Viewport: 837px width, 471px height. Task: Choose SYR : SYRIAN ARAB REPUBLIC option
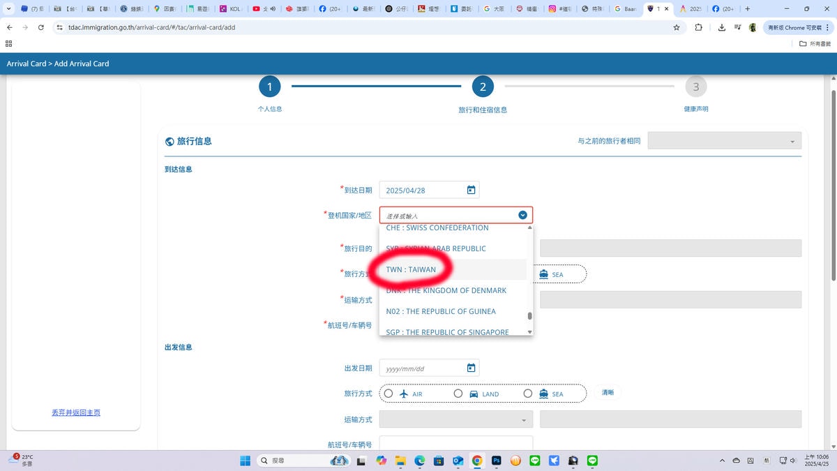453,248
